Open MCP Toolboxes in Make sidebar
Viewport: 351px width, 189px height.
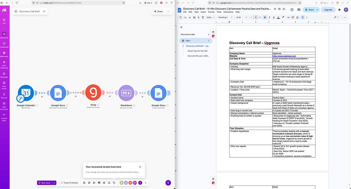click(4, 65)
